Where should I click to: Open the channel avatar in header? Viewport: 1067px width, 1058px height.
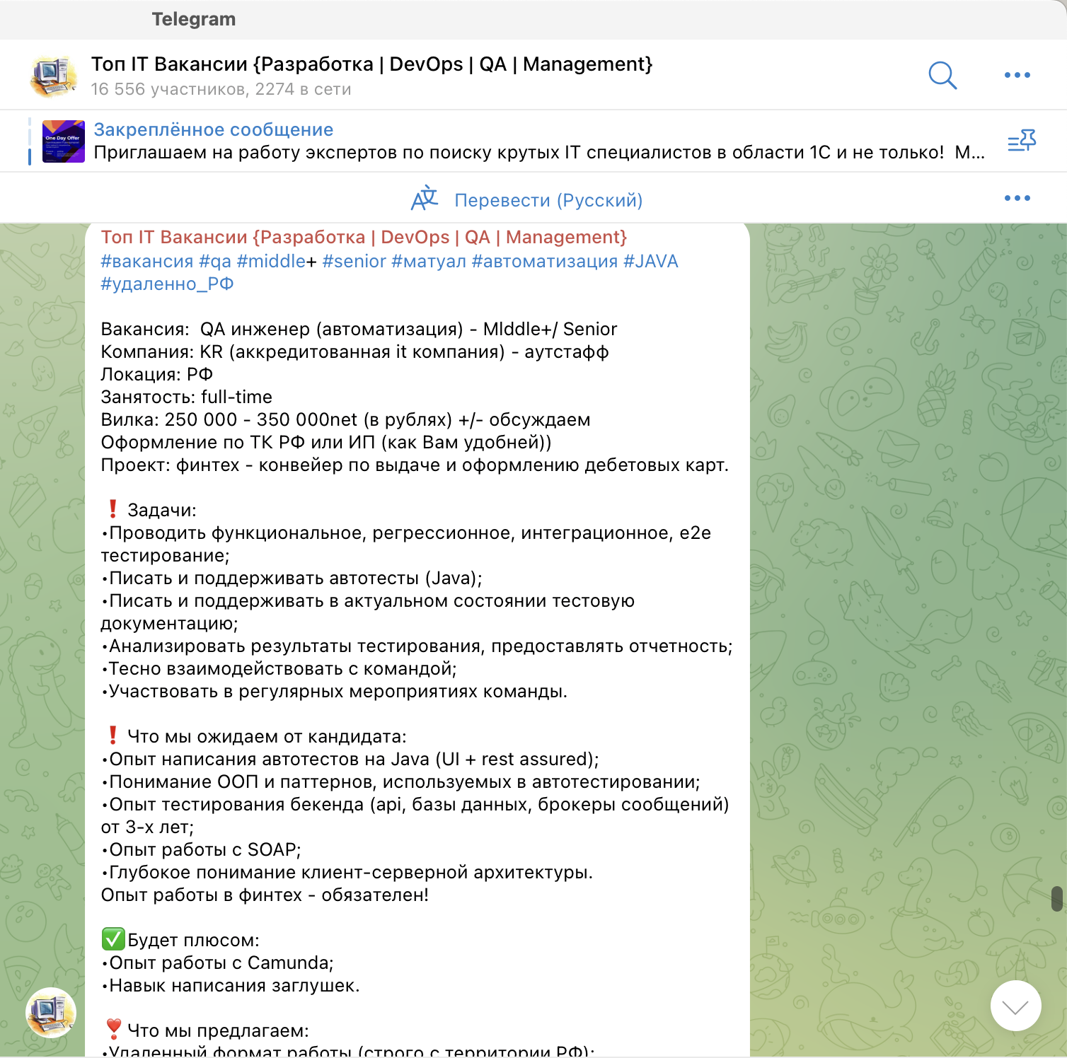tap(53, 75)
